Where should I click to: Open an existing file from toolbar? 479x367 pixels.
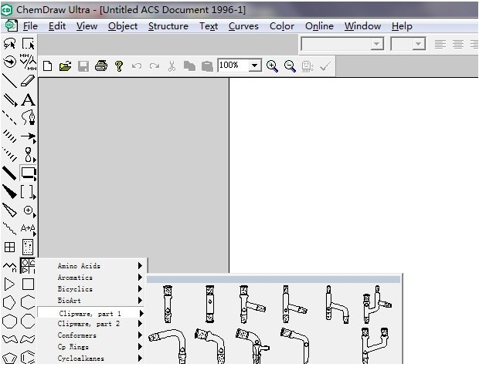tap(66, 66)
